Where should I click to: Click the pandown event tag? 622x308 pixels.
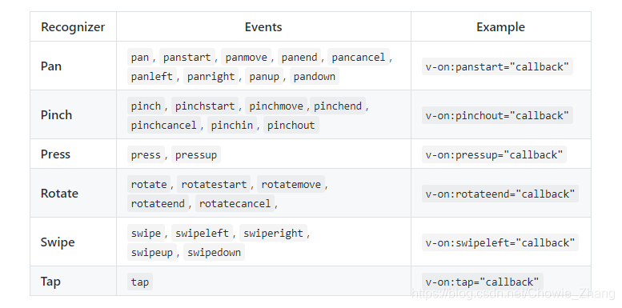[314, 76]
